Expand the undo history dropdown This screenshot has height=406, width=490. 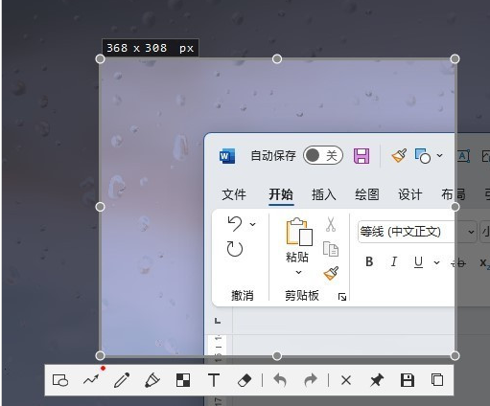(252, 224)
